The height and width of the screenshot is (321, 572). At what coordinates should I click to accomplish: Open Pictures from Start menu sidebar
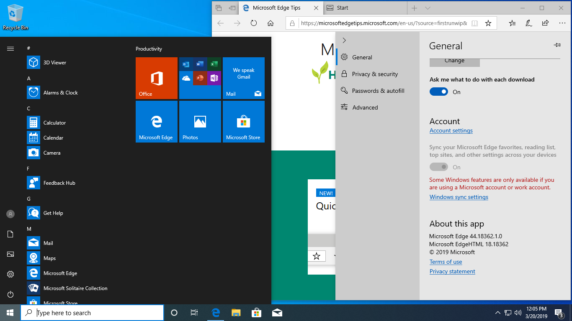coord(10,254)
